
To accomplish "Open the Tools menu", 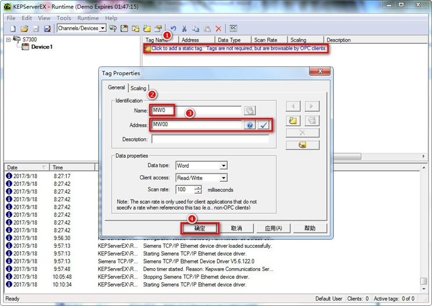I will click(64, 18).
